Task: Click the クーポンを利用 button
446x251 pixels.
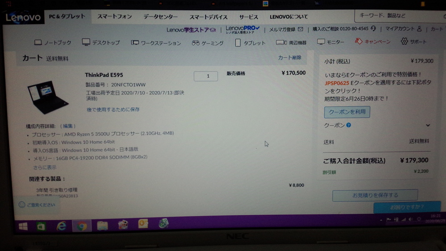Action: pyautogui.click(x=347, y=112)
